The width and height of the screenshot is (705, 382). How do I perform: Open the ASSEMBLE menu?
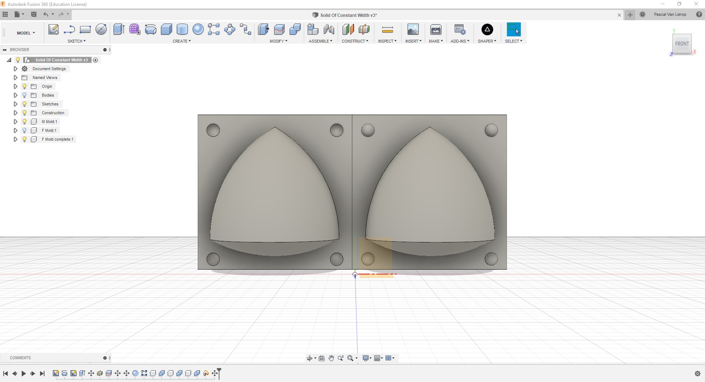[320, 41]
